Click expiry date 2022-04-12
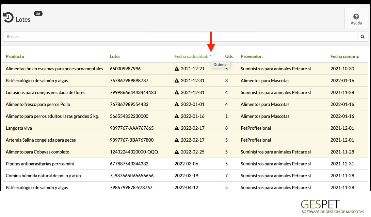The width and height of the screenshot is (371, 217). 186,187
